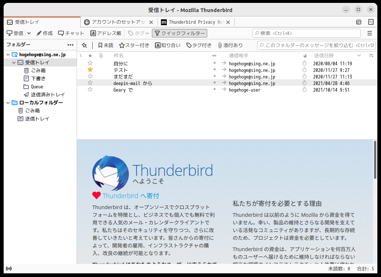Sort by the star column header

point(90,55)
